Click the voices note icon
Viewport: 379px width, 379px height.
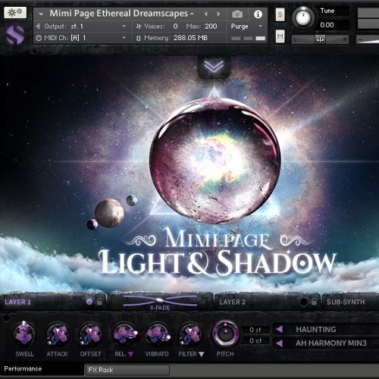coord(139,26)
